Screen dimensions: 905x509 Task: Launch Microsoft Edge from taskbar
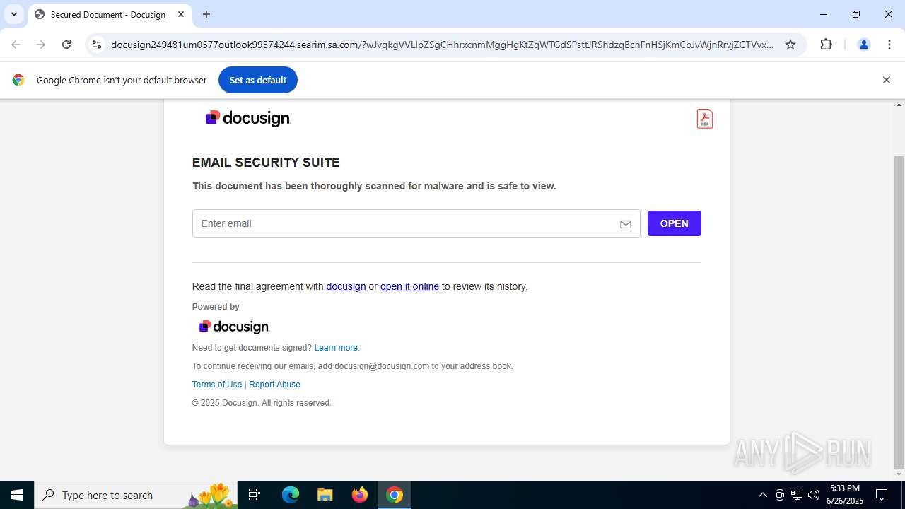(291, 495)
